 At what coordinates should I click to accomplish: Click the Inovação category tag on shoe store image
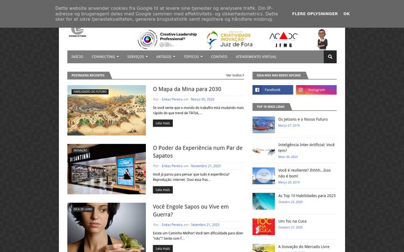[x=80, y=151]
